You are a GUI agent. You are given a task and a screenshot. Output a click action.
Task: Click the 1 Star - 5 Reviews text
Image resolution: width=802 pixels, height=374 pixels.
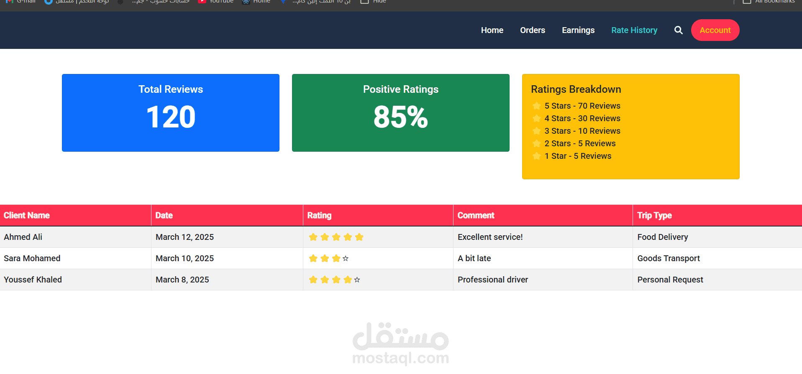coord(578,156)
